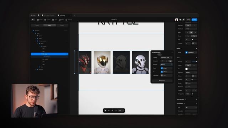Click the Rotation slider
Screen dimensions: 228x128
[194, 80]
